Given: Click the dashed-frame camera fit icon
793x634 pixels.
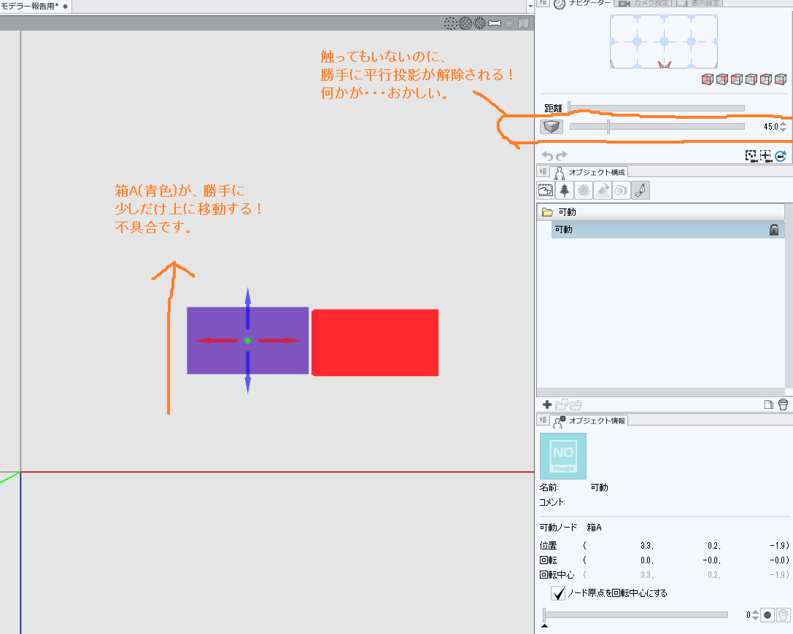Looking at the screenshot, I should pyautogui.click(x=751, y=156).
